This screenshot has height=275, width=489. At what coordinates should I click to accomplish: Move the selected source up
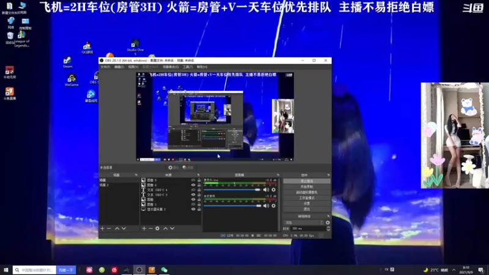point(166,229)
